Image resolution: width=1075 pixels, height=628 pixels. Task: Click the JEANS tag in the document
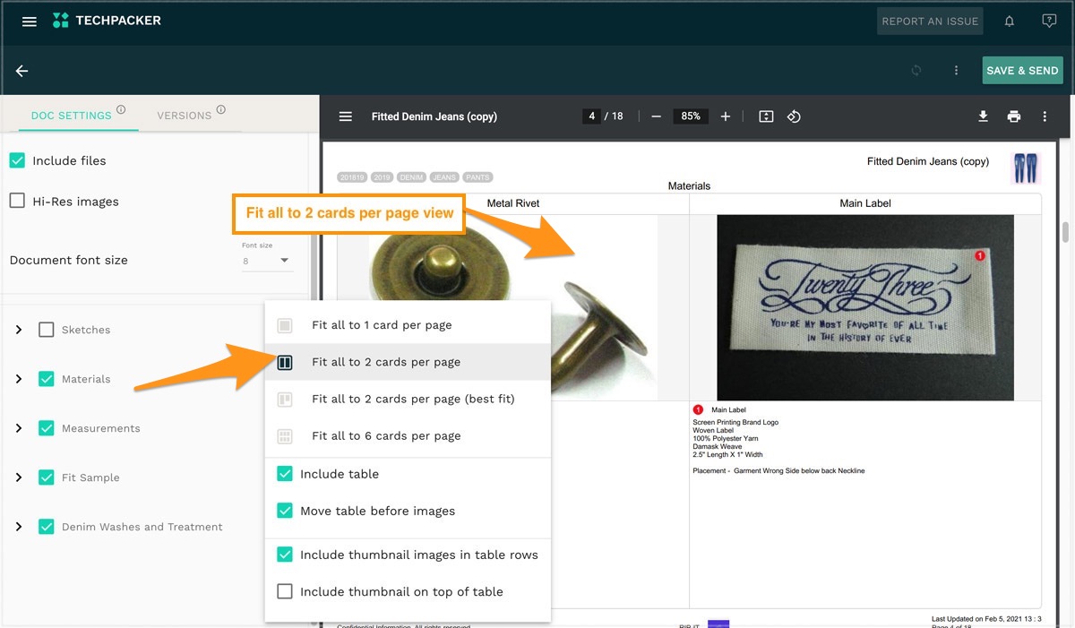[x=444, y=177]
